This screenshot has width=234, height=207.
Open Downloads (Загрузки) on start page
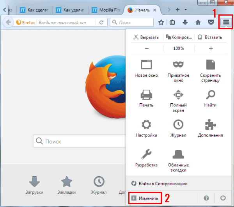[x=34, y=185]
